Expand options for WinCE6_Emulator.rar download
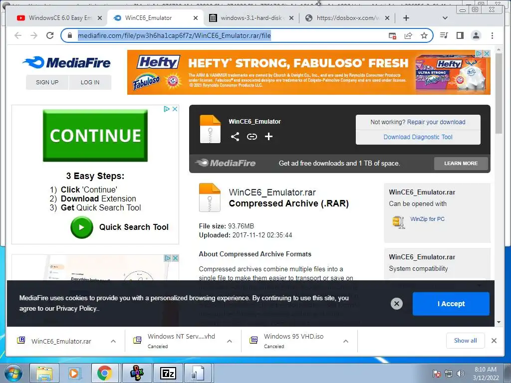Viewport: 511px width, 383px height. coord(113,341)
